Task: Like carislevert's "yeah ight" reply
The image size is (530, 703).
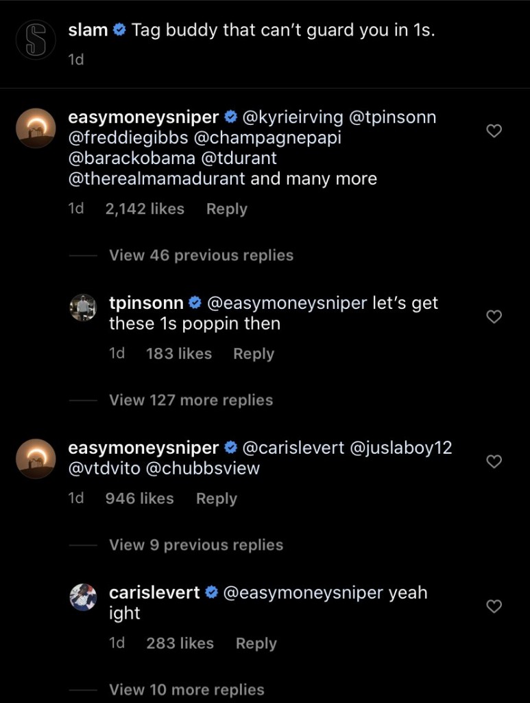Action: pyautogui.click(x=494, y=606)
